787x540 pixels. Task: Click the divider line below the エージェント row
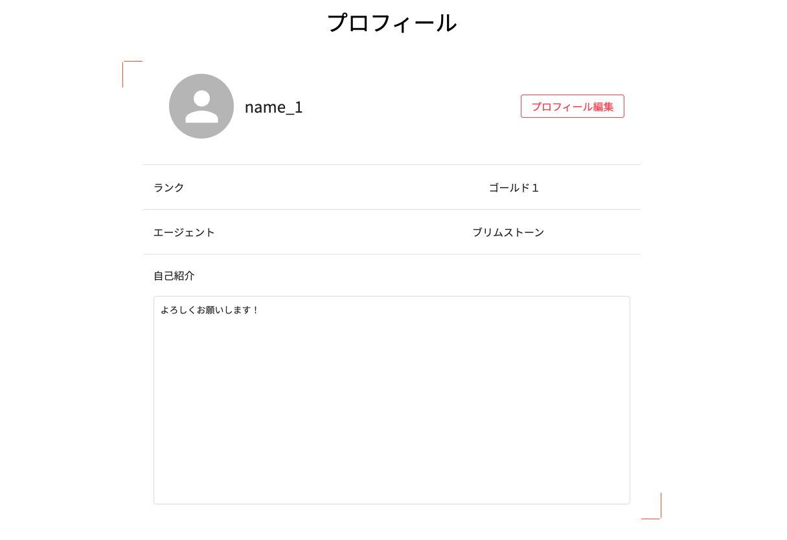(x=392, y=254)
